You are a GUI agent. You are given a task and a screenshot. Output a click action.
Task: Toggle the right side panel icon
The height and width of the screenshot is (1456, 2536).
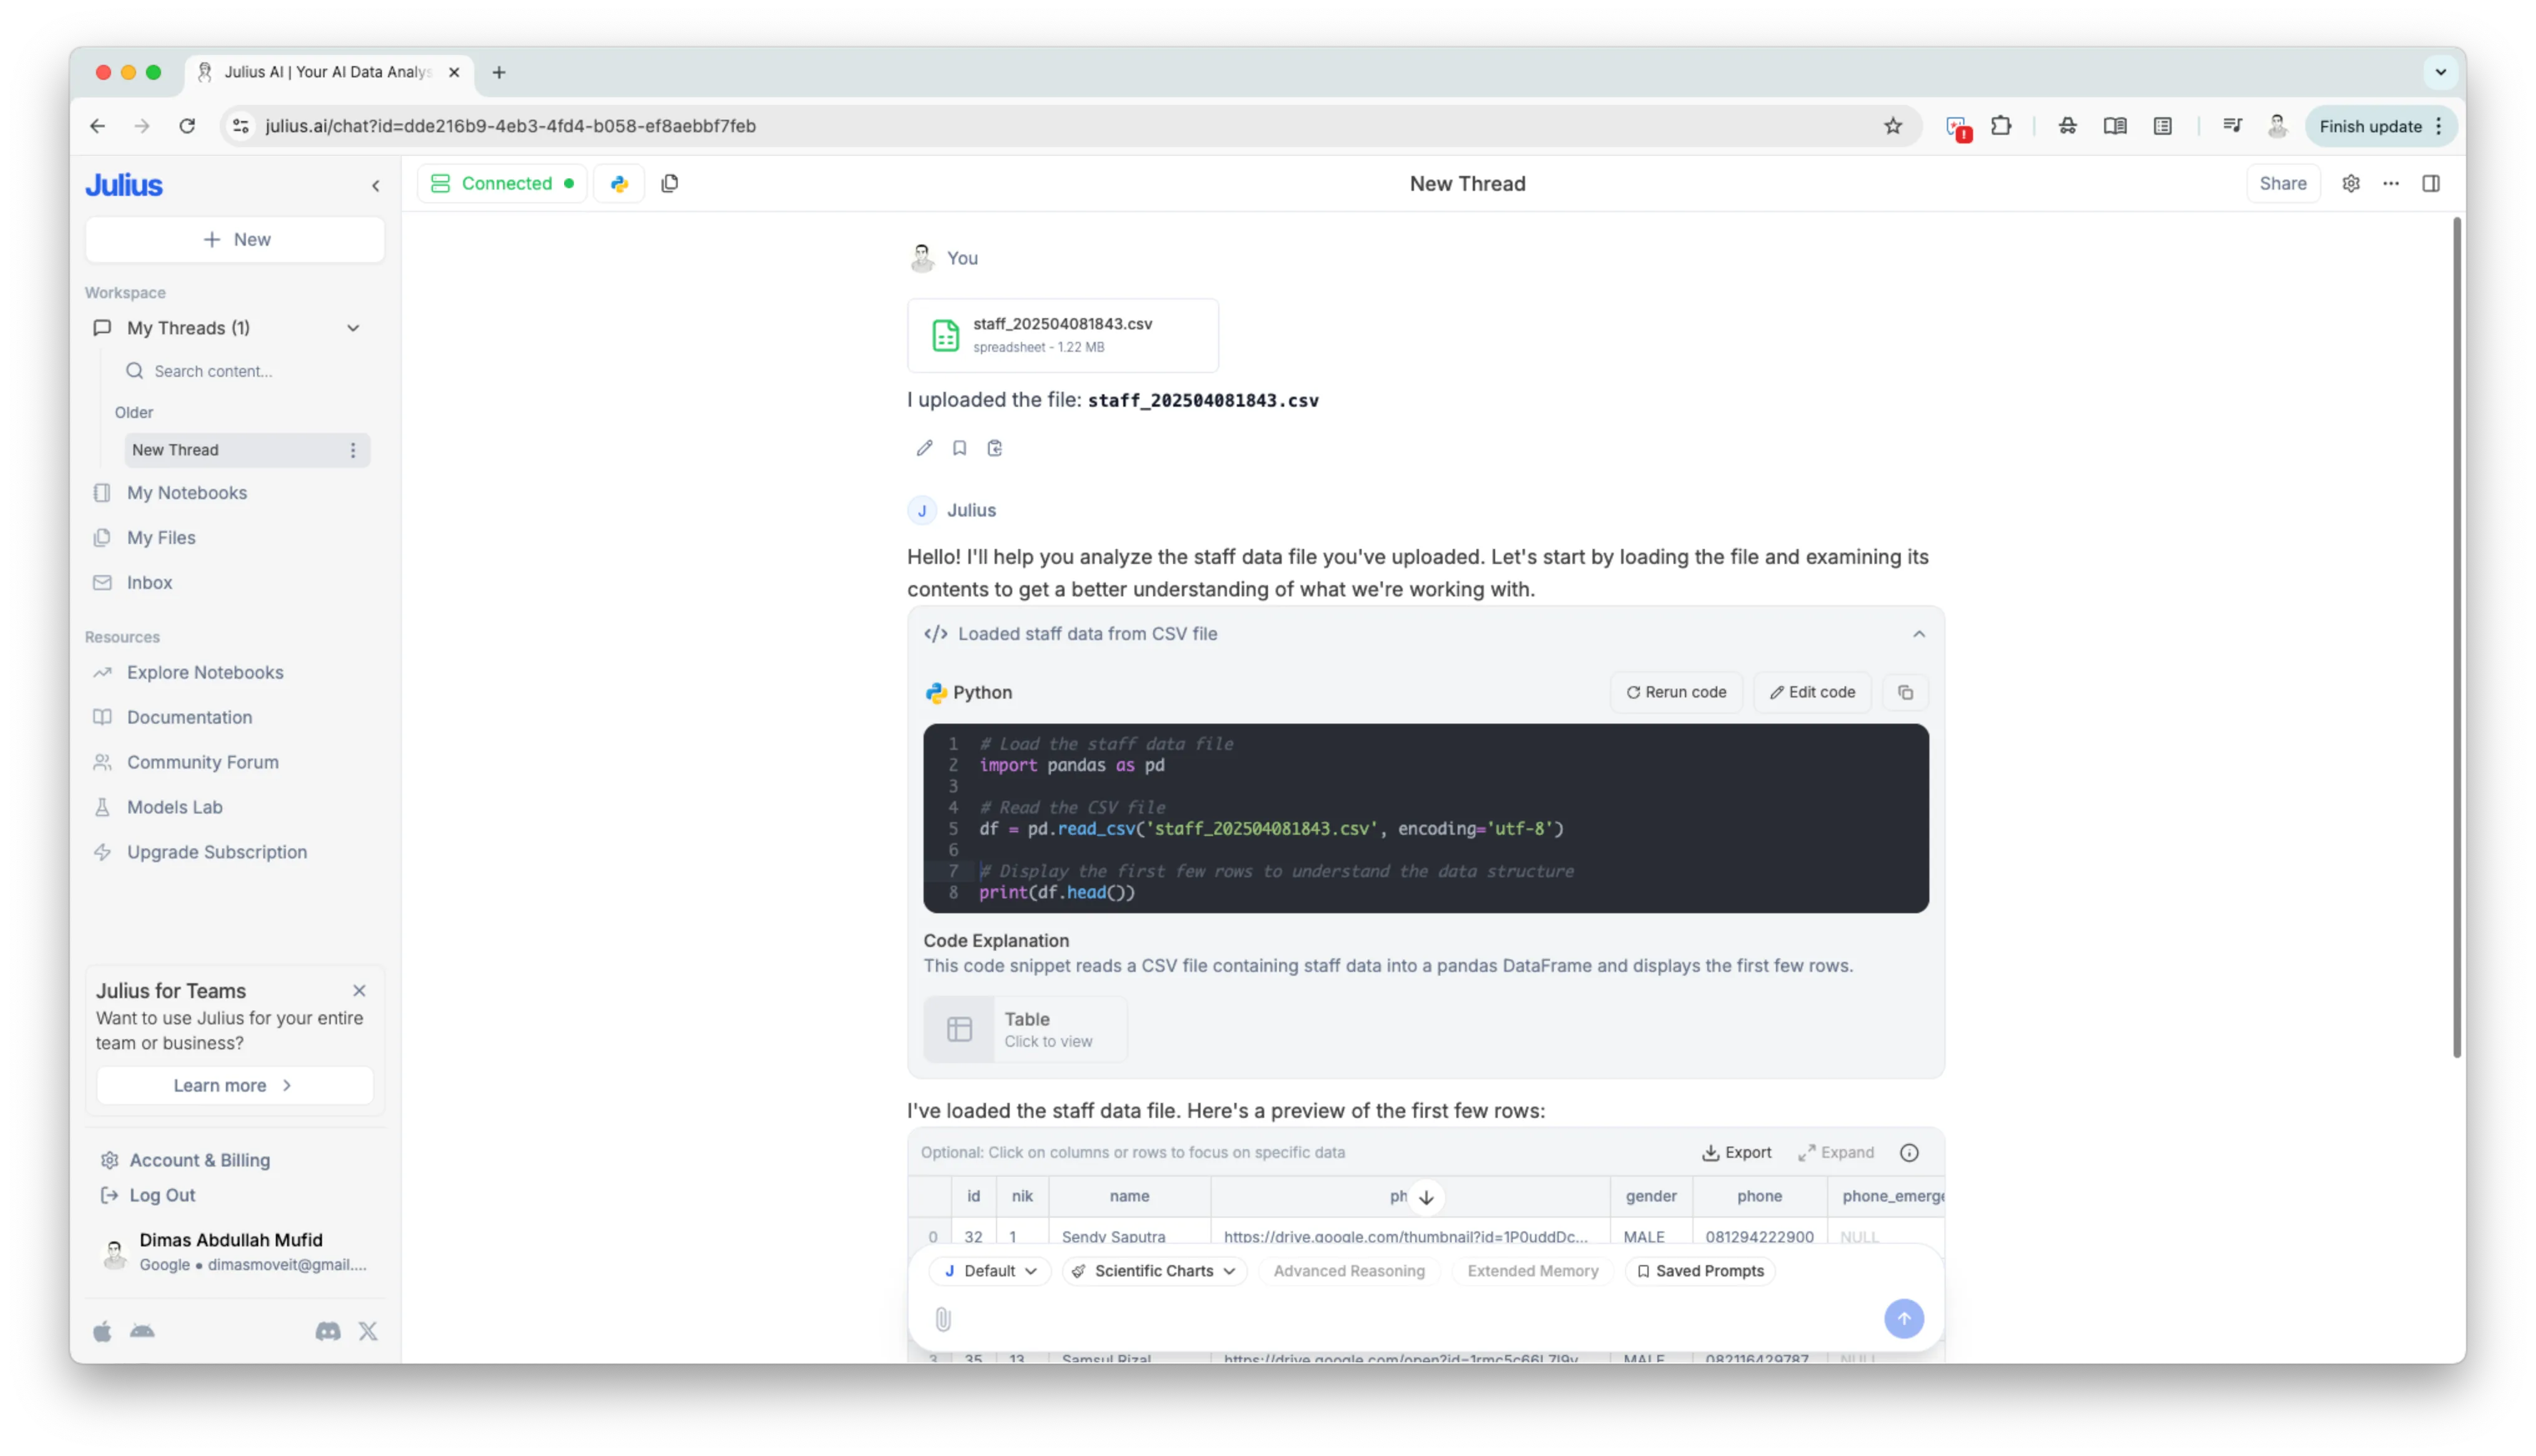[2431, 183]
